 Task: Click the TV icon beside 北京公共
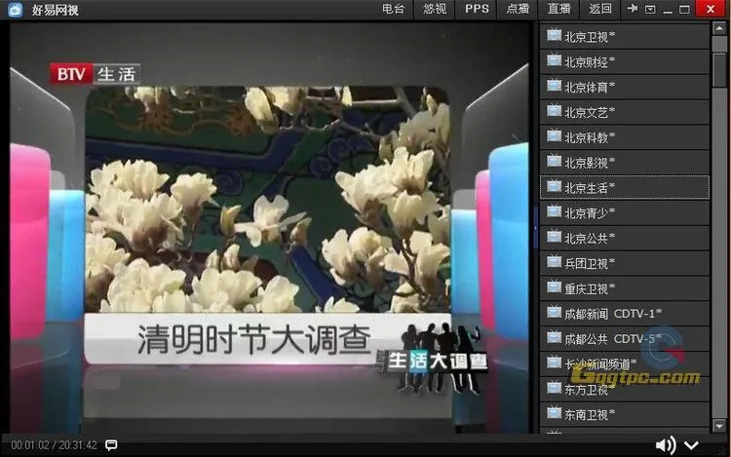point(554,236)
